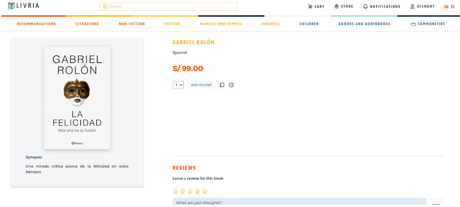
Task: Click the La Felicidad book cover
Action: click(x=77, y=98)
